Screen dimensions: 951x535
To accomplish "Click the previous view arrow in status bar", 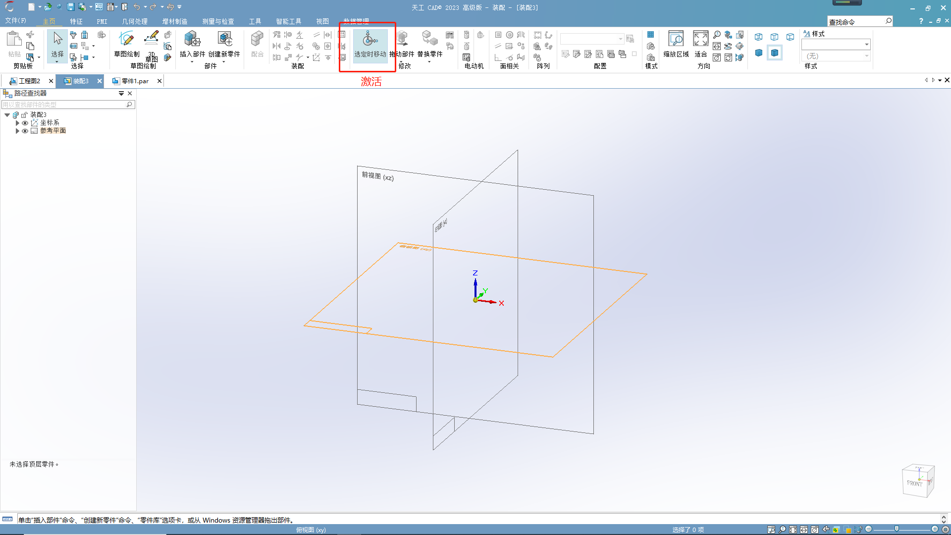I will click(826, 530).
